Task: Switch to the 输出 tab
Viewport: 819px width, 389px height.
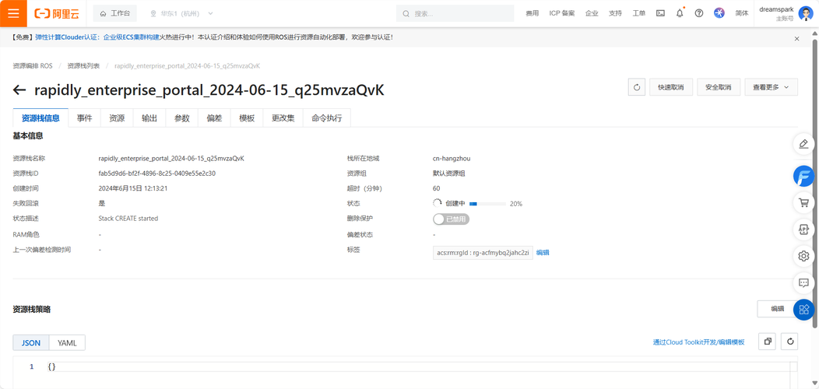Action: (149, 118)
